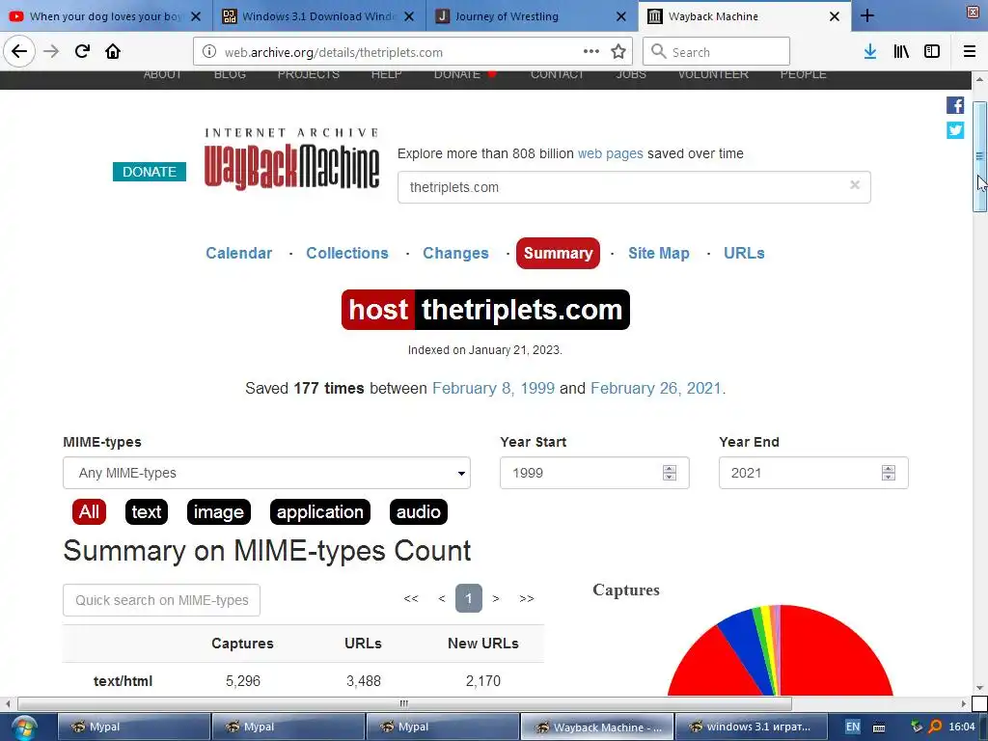Clear the Wayback search field with X
This screenshot has width=988, height=741.
(855, 184)
